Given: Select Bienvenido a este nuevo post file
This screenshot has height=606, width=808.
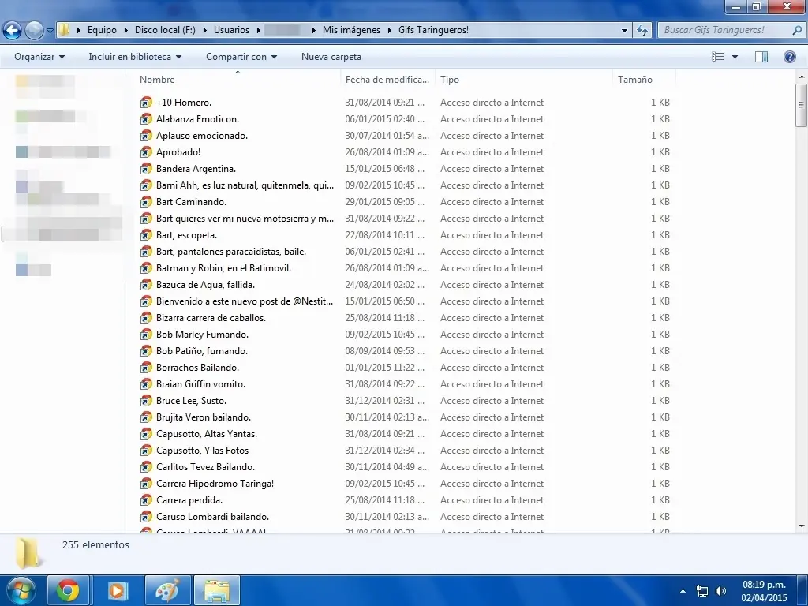Looking at the screenshot, I should (x=245, y=301).
